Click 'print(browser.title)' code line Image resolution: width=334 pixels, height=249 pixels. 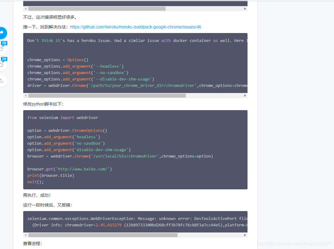tap(51, 176)
